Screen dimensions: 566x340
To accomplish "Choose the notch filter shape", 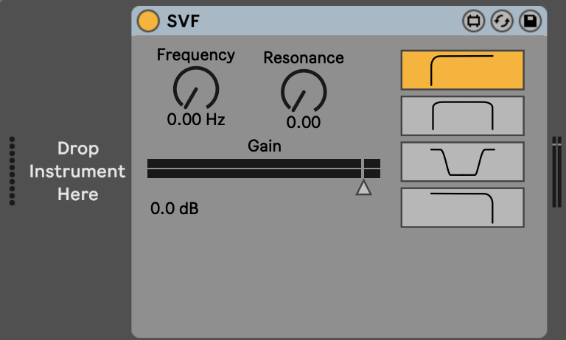I will [462, 161].
